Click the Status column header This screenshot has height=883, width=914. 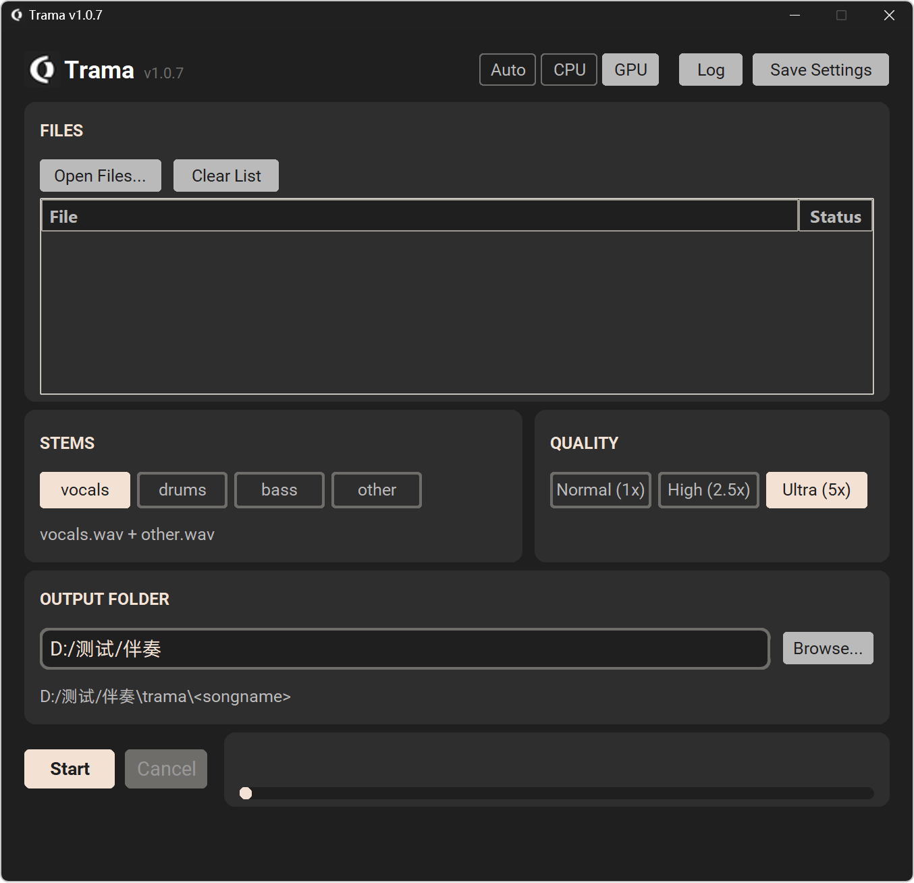click(836, 217)
